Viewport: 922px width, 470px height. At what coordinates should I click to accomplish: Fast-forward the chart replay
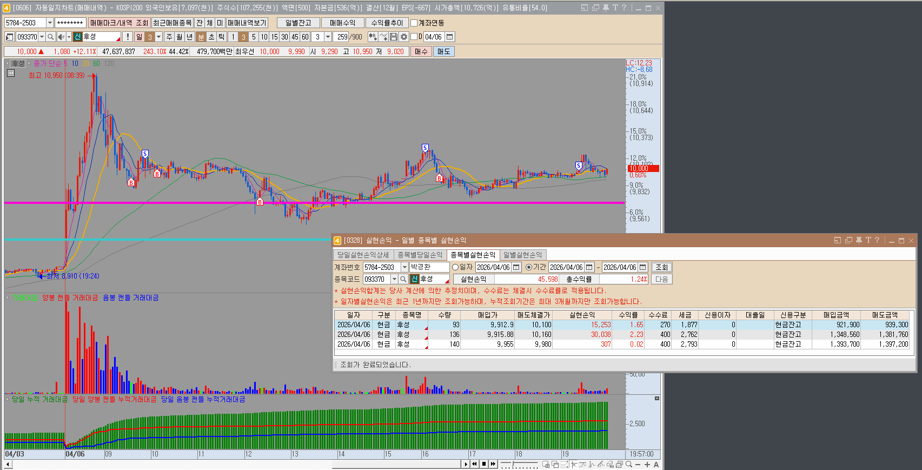(493, 464)
